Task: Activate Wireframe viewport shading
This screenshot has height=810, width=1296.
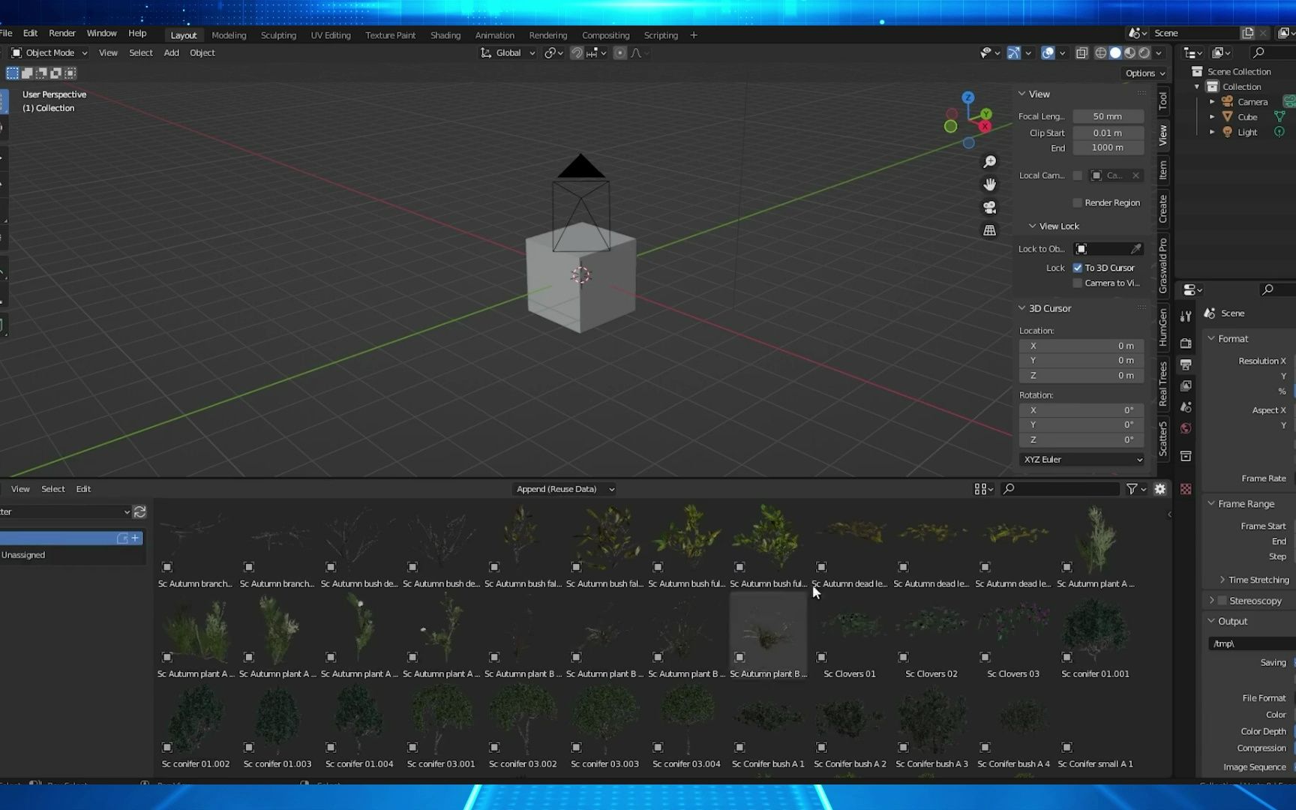Action: click(1099, 52)
